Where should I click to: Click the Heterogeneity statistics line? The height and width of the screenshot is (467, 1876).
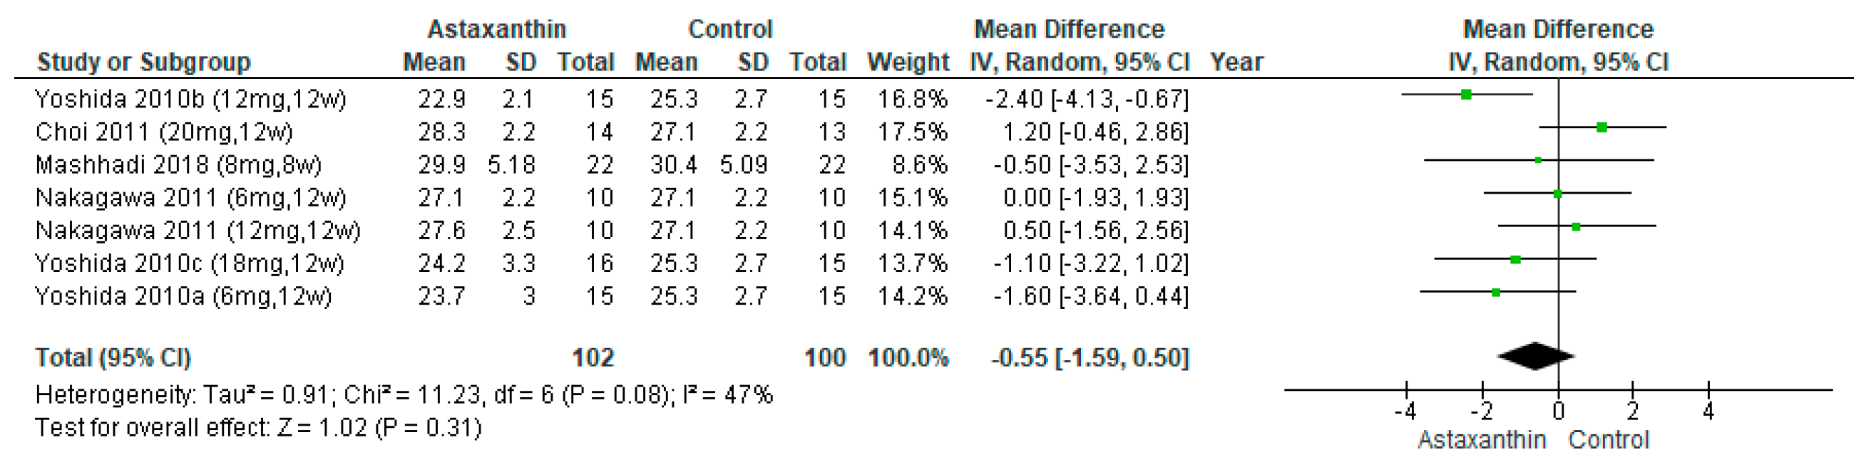[x=404, y=395]
